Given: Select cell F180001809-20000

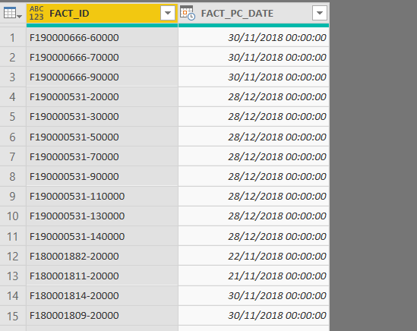Looking at the screenshot, I should click(x=102, y=315).
